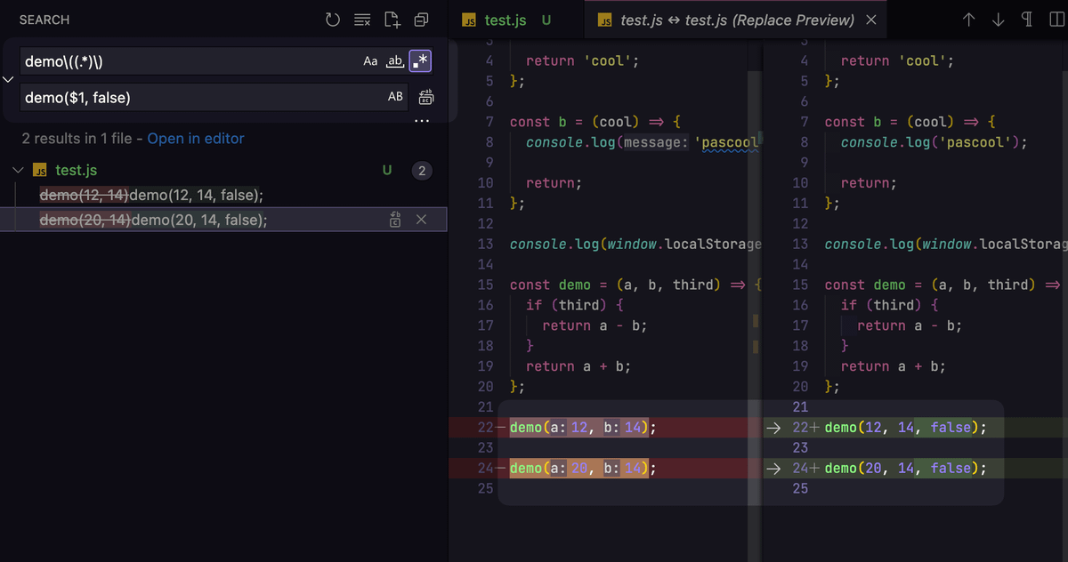Screen dimensions: 1068x562
Task: Refresh the search results
Action: (333, 20)
